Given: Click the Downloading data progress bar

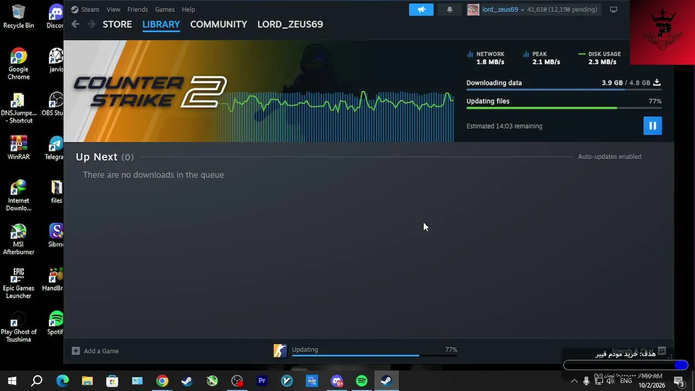Looking at the screenshot, I should coord(564,90).
